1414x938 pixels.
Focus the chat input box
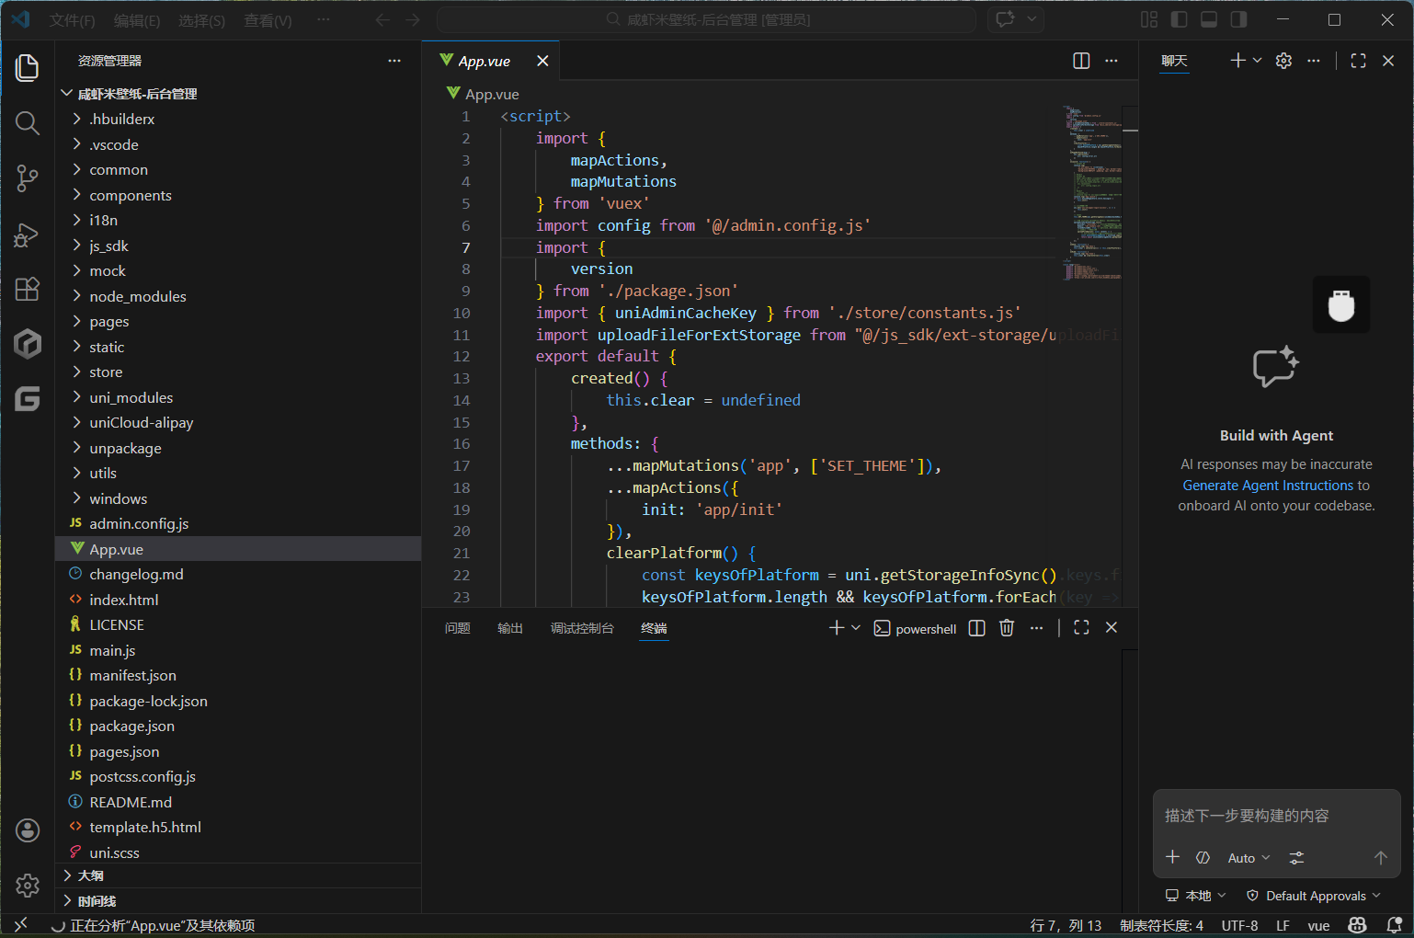1275,816
